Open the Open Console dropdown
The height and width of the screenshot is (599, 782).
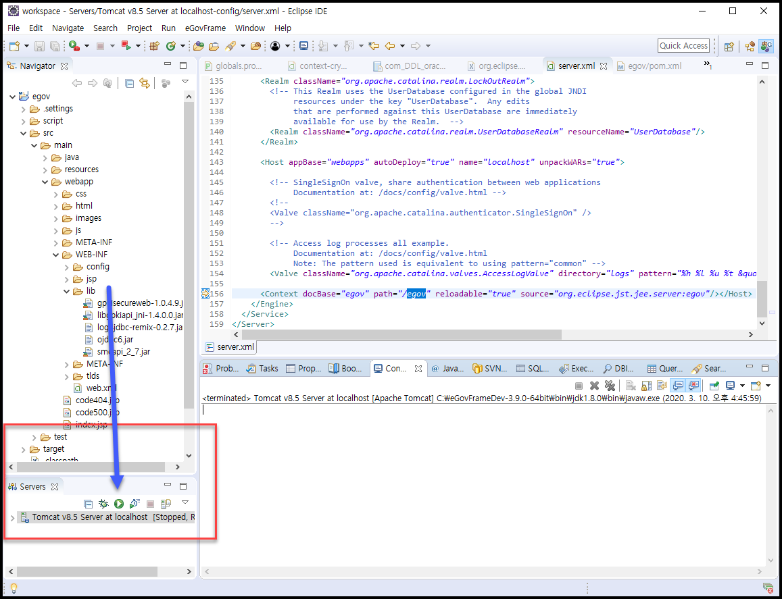click(x=768, y=386)
